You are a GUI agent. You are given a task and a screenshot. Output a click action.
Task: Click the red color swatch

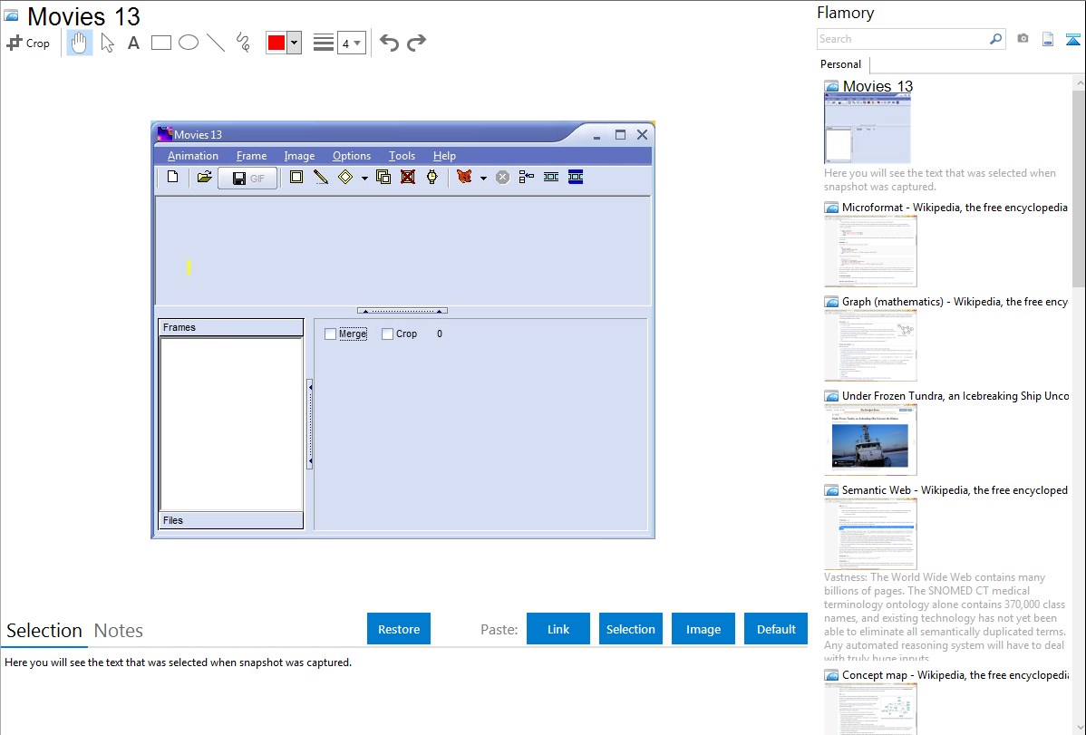[x=276, y=43]
